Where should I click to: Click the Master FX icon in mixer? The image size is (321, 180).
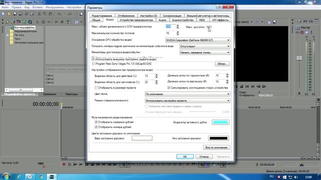point(297,32)
